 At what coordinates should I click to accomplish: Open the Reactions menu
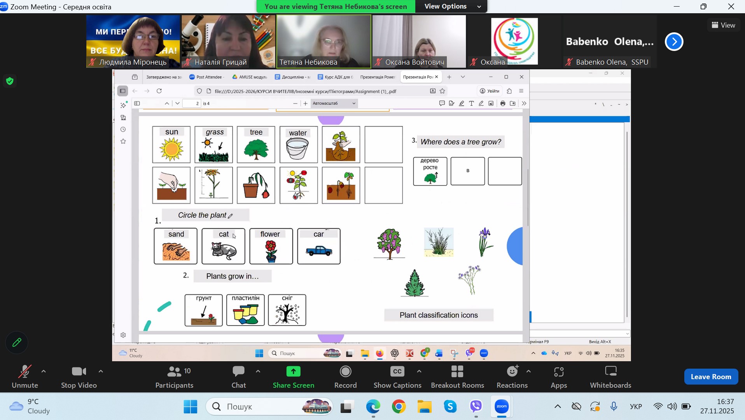click(x=512, y=377)
